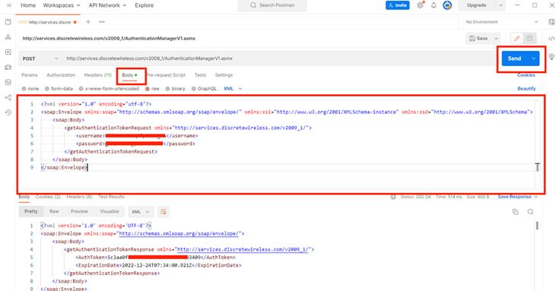Expand Save Response options
556x291 pixels.
click(x=535, y=197)
